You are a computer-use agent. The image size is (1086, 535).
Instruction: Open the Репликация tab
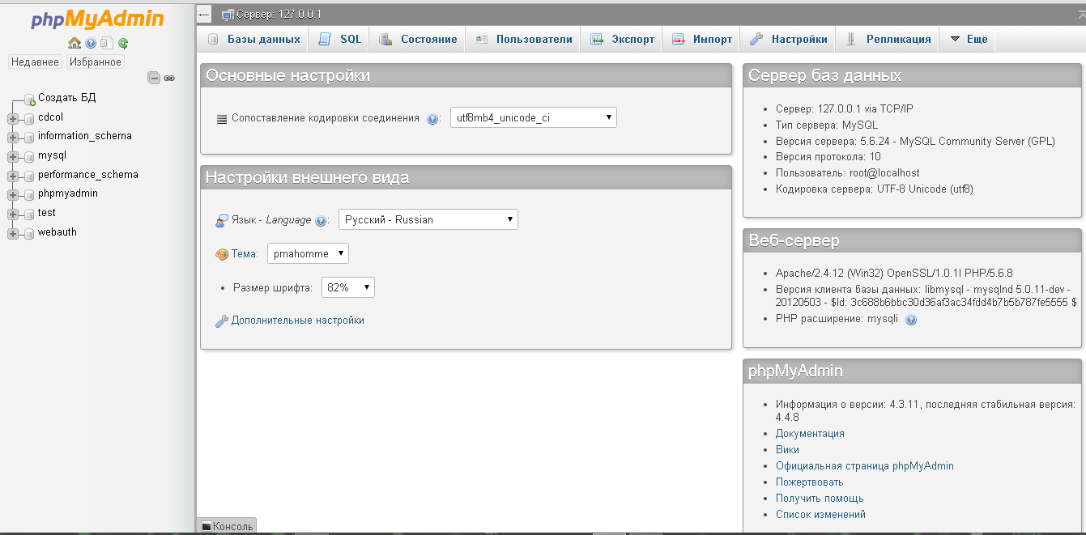click(888, 39)
